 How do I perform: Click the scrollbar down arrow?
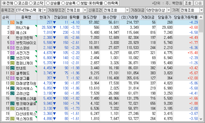coord(201,119)
